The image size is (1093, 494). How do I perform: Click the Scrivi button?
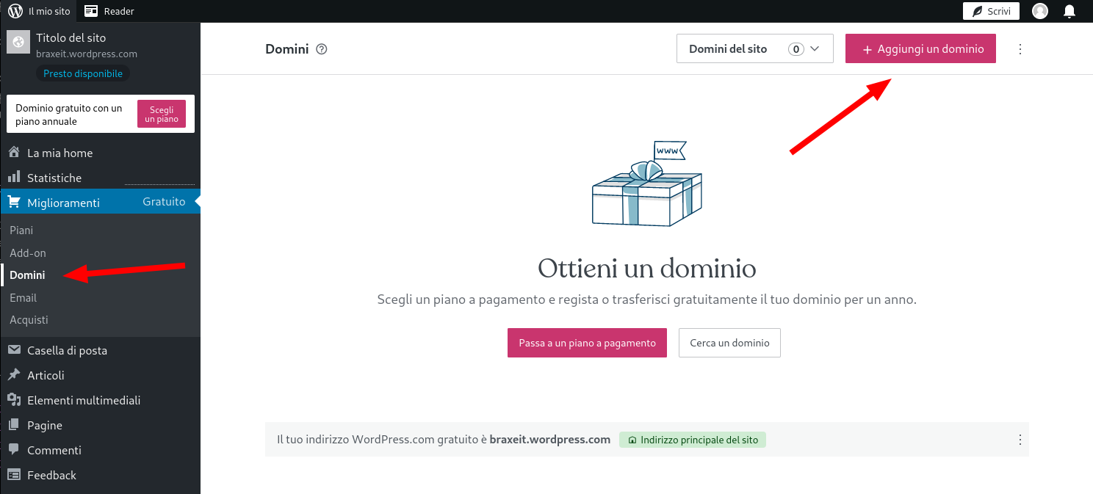(991, 11)
